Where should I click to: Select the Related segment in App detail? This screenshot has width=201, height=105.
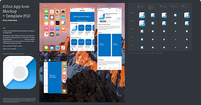(x=116, y=21)
